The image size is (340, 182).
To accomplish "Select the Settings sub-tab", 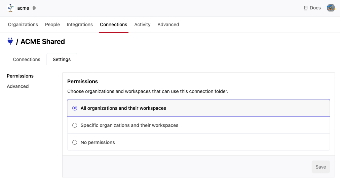I will (62, 59).
